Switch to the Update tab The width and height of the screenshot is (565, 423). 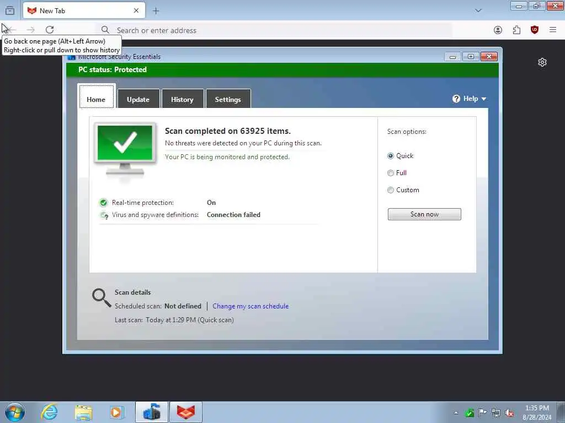tap(138, 99)
